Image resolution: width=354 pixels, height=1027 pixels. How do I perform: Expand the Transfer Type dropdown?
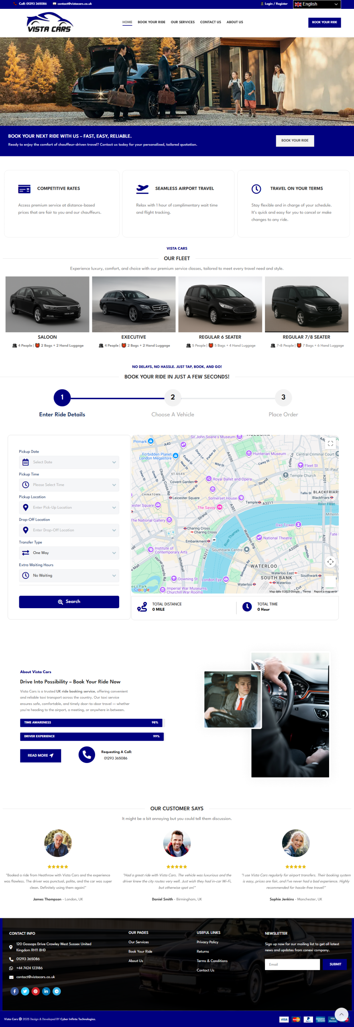coord(69,553)
